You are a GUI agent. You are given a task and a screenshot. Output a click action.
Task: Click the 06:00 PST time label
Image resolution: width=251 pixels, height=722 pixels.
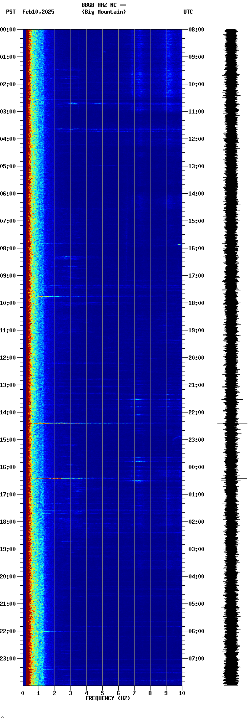click(x=8, y=194)
